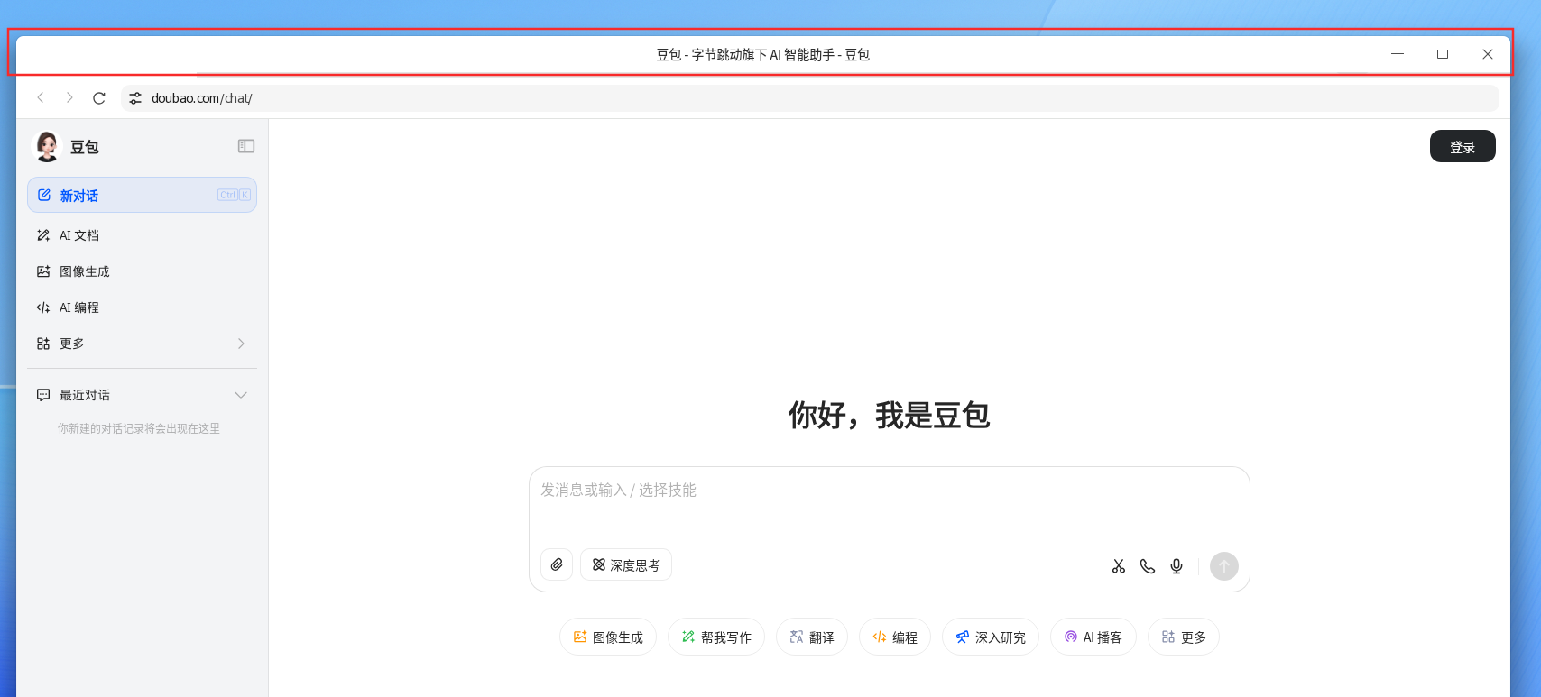
Task: Click the scissors screenshot icon
Action: pyautogui.click(x=1119, y=566)
